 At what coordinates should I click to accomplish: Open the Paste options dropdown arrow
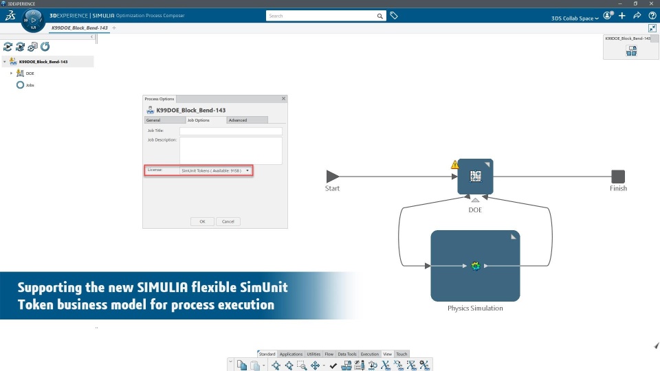coord(263,366)
